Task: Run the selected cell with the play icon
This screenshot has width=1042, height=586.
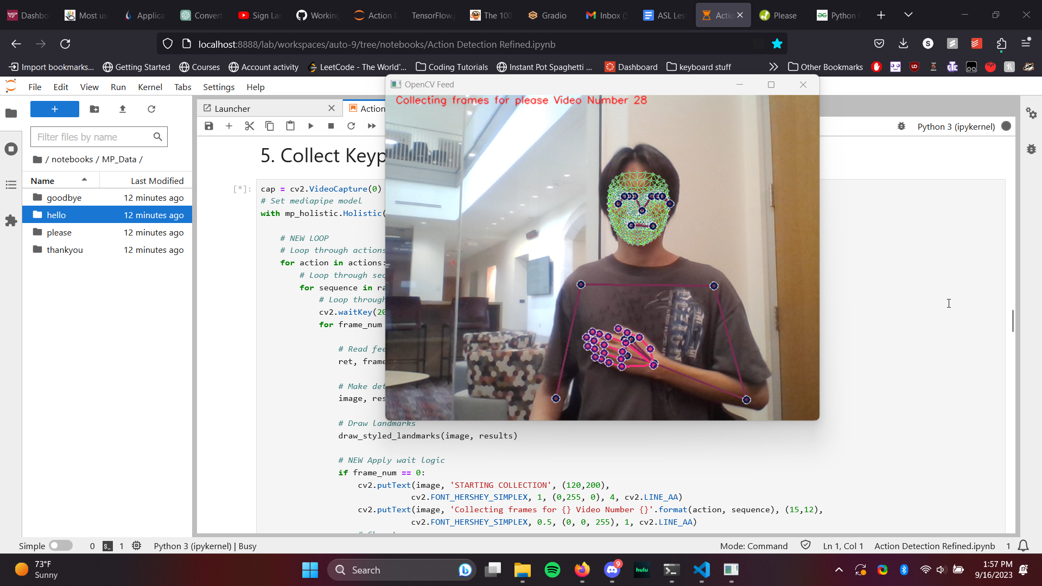Action: coord(310,126)
